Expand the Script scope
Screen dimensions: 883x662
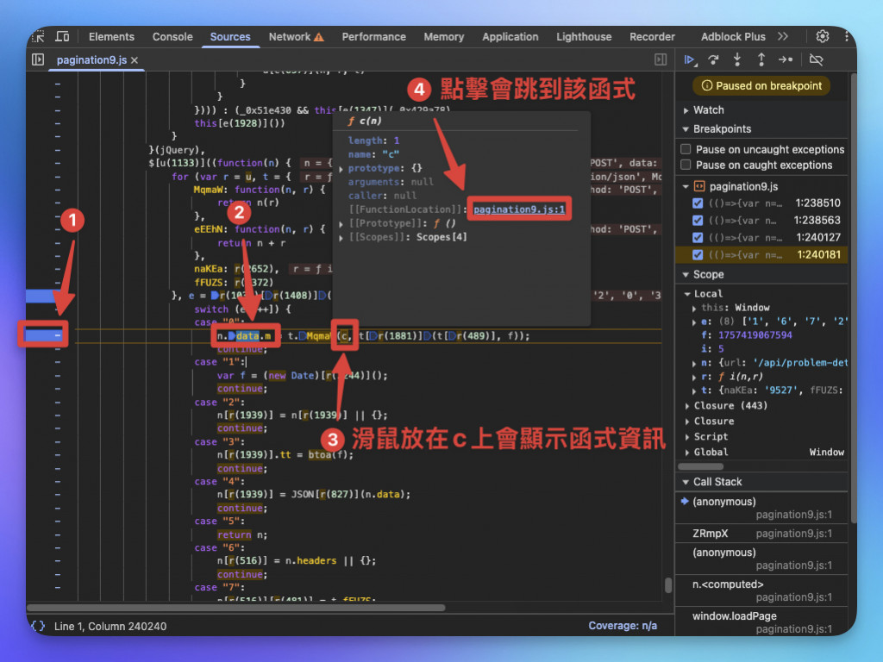[x=687, y=437]
